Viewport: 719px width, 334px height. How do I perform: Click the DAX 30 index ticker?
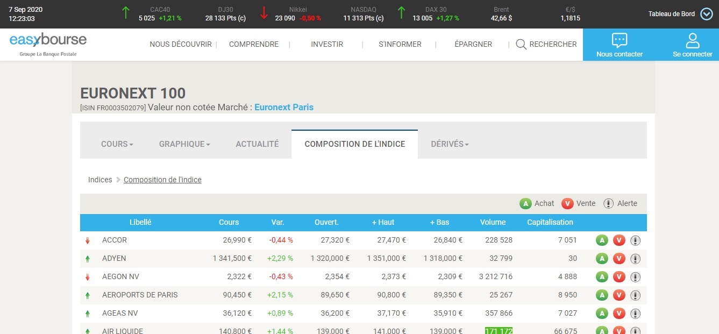[436, 14]
